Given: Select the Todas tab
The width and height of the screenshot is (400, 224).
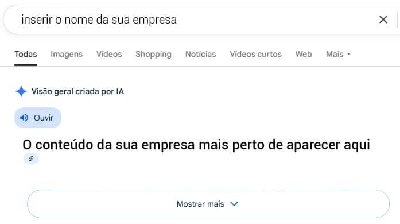Looking at the screenshot, I should tap(25, 54).
